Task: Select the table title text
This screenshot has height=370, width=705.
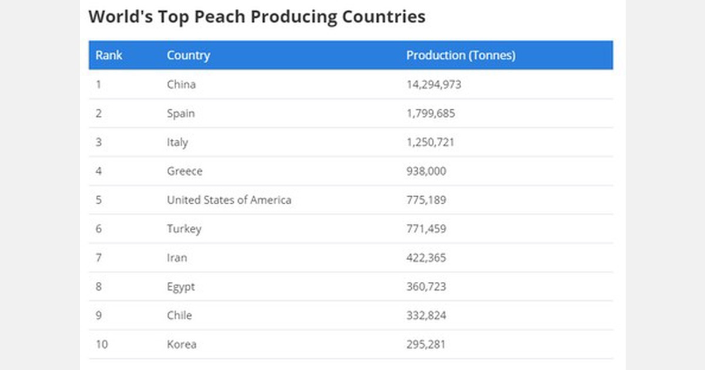Action: click(257, 16)
